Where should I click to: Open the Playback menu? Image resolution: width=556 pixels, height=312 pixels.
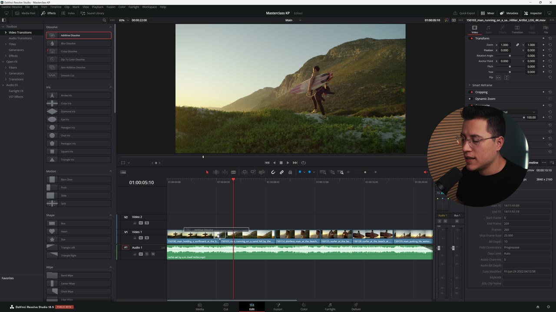[x=98, y=7]
